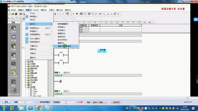
Task: Choose Program Editor (P) submenu entry
Action: 66,24
